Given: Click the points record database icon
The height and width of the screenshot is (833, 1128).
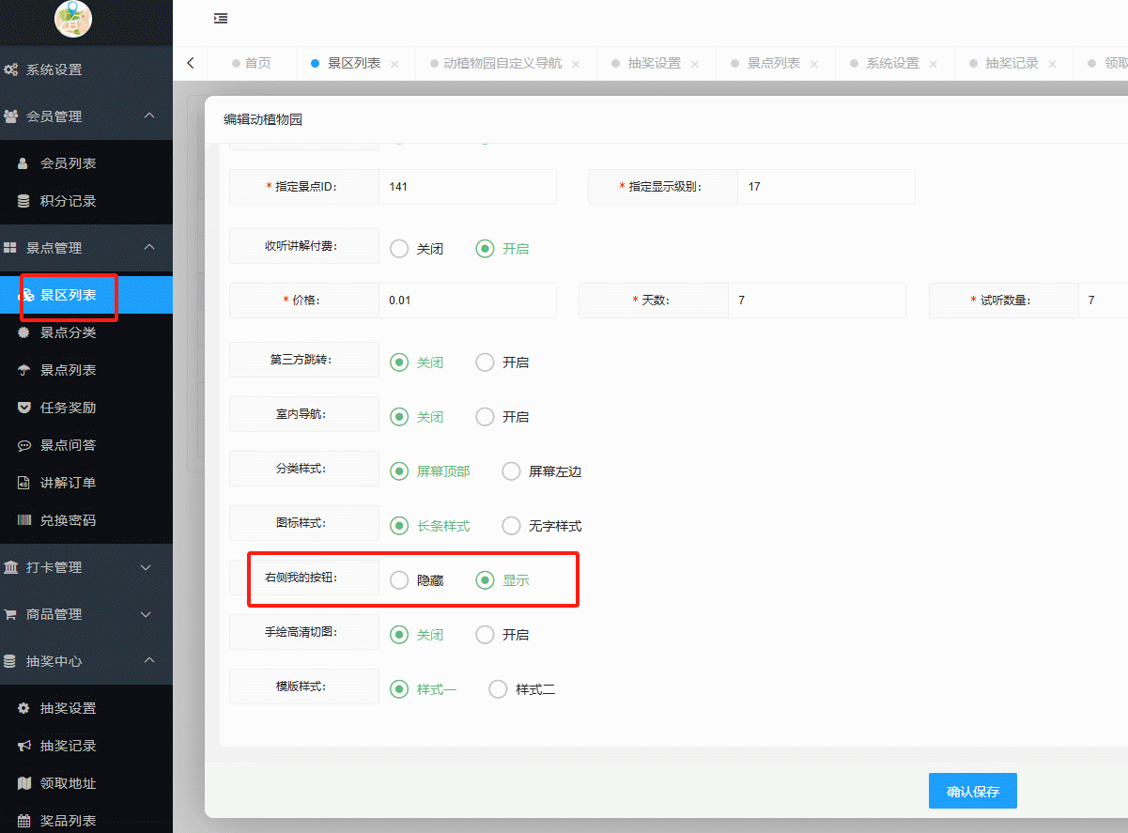Looking at the screenshot, I should (x=23, y=201).
